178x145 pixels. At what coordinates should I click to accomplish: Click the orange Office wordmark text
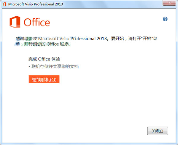coord(37,22)
